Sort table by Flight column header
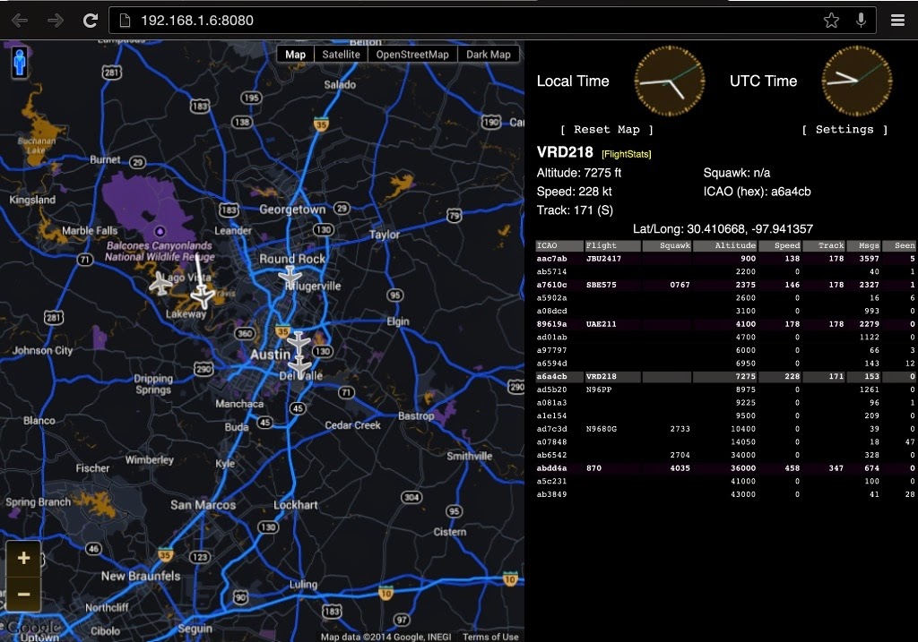 613,245
